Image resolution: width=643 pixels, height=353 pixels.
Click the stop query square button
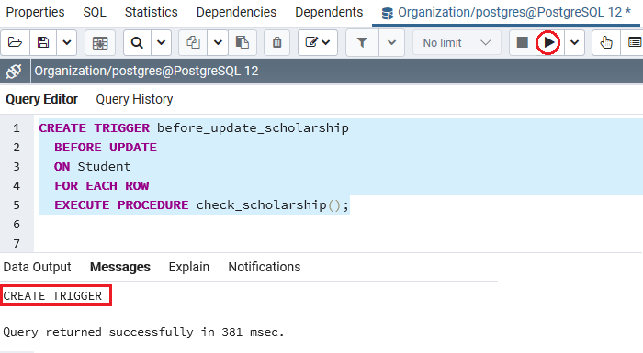click(x=522, y=42)
